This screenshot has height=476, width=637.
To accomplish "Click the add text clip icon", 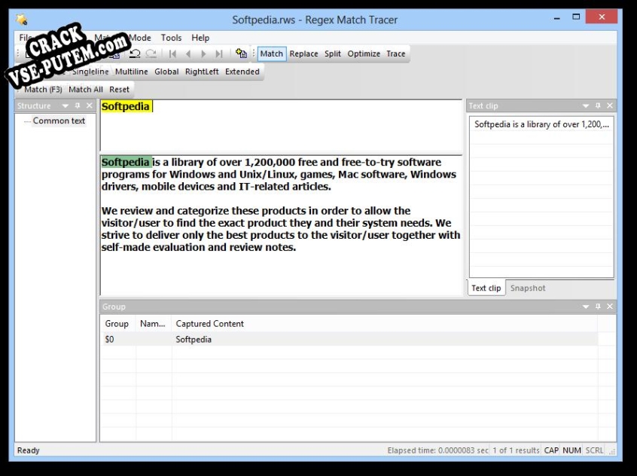I will (241, 53).
